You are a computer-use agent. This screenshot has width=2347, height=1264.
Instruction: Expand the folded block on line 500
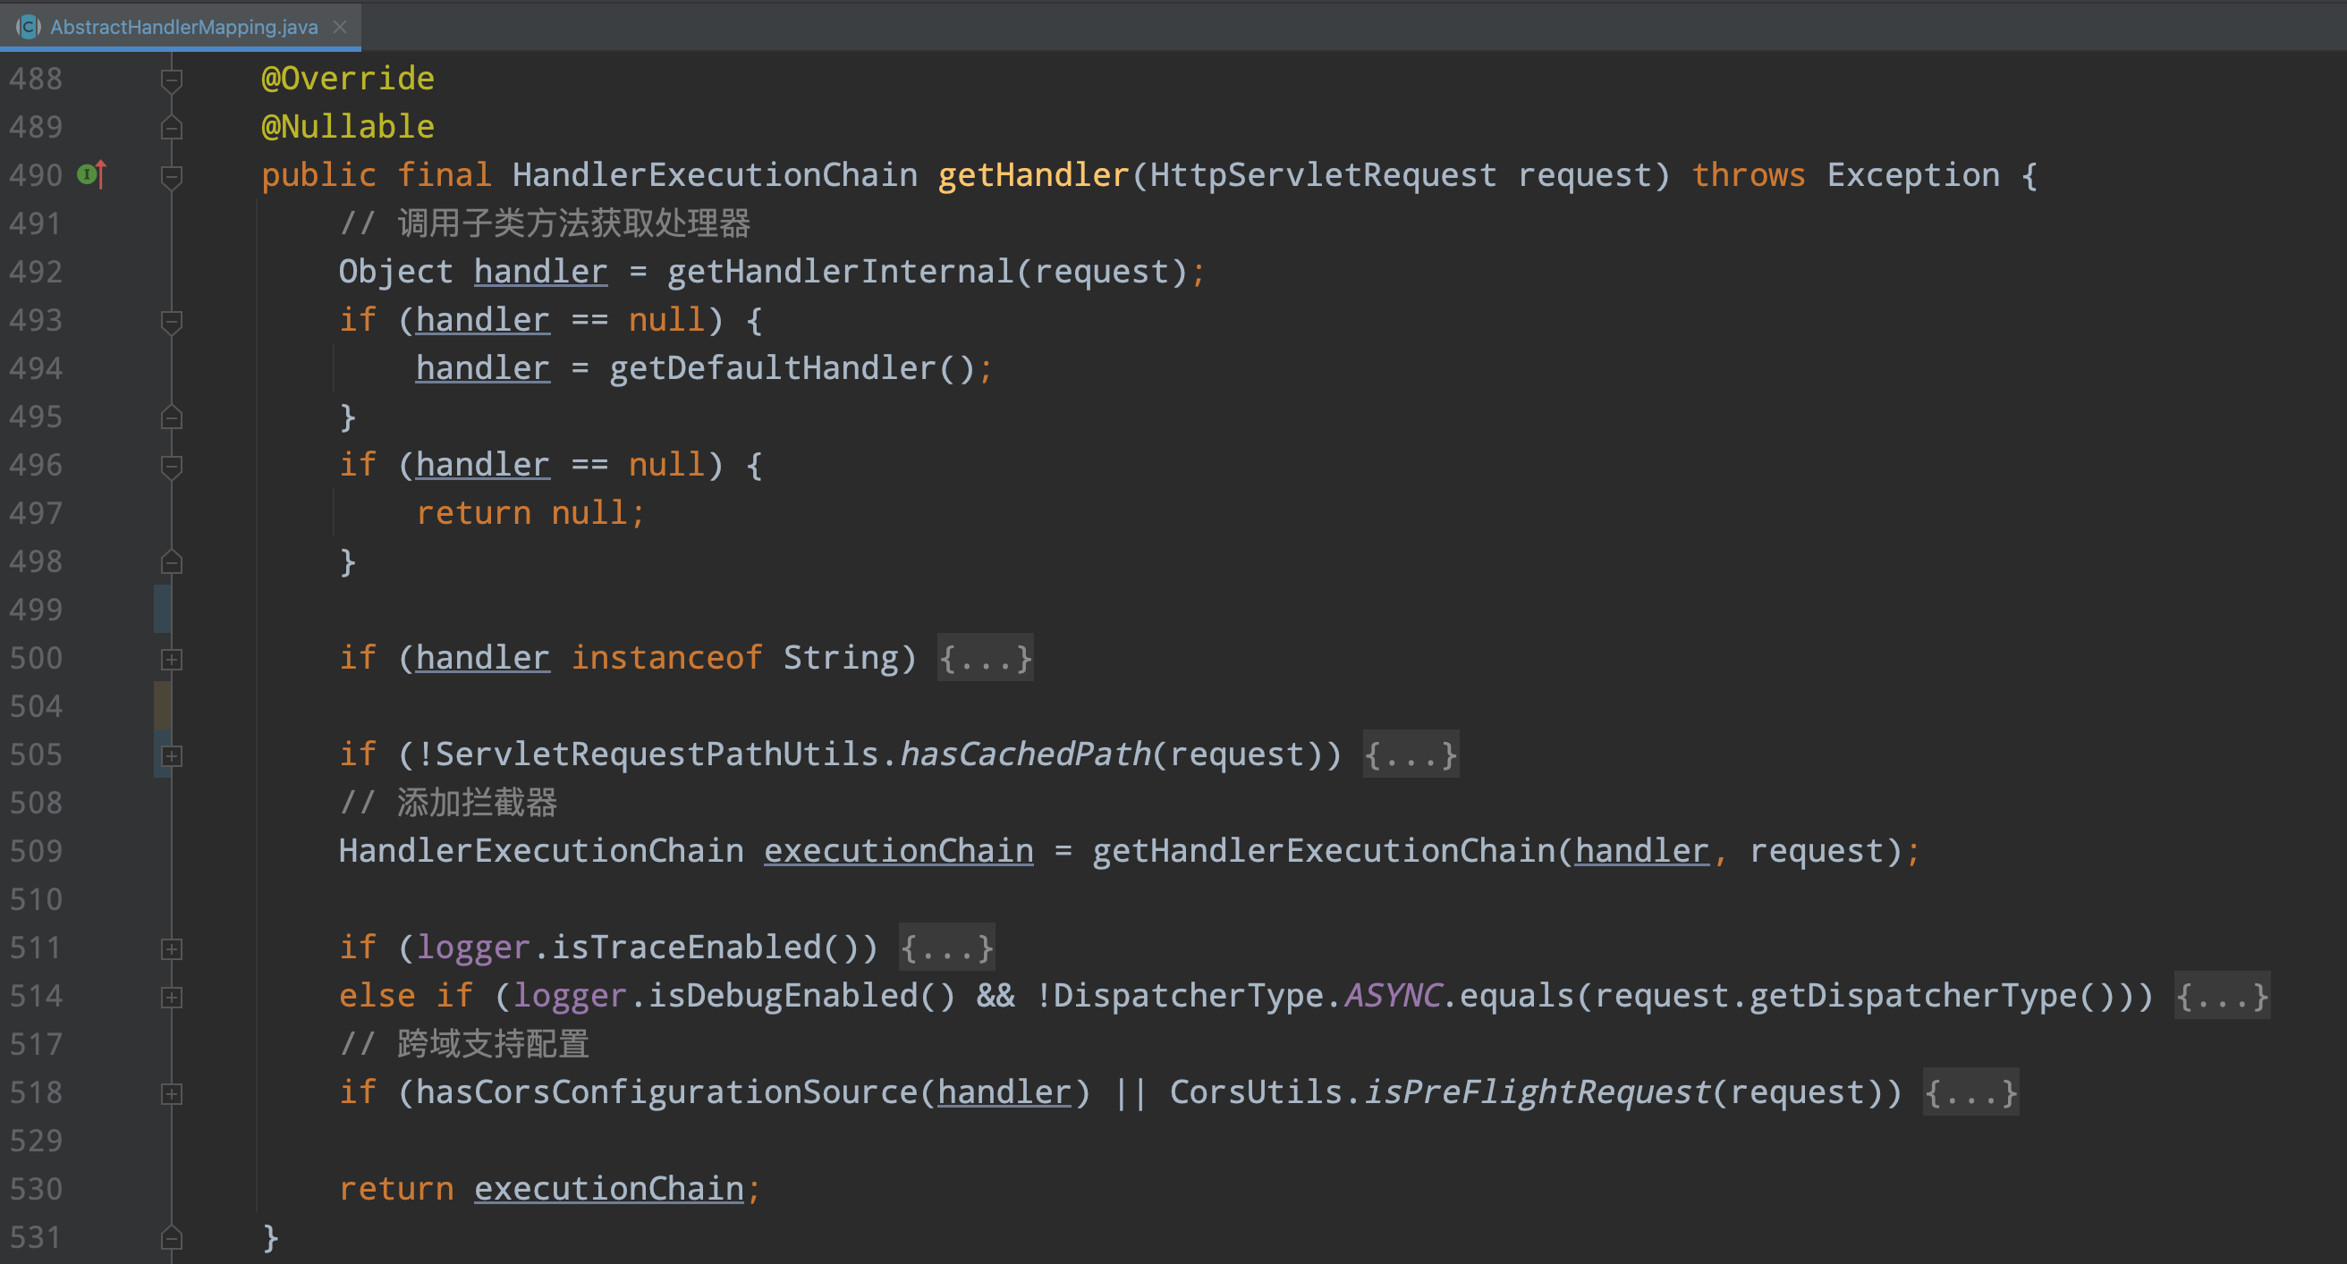pos(172,659)
